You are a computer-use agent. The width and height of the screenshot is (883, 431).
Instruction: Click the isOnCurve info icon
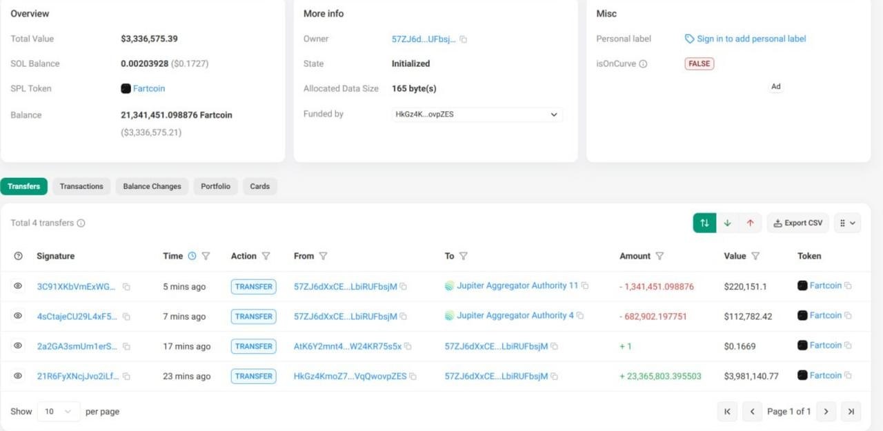tap(643, 64)
